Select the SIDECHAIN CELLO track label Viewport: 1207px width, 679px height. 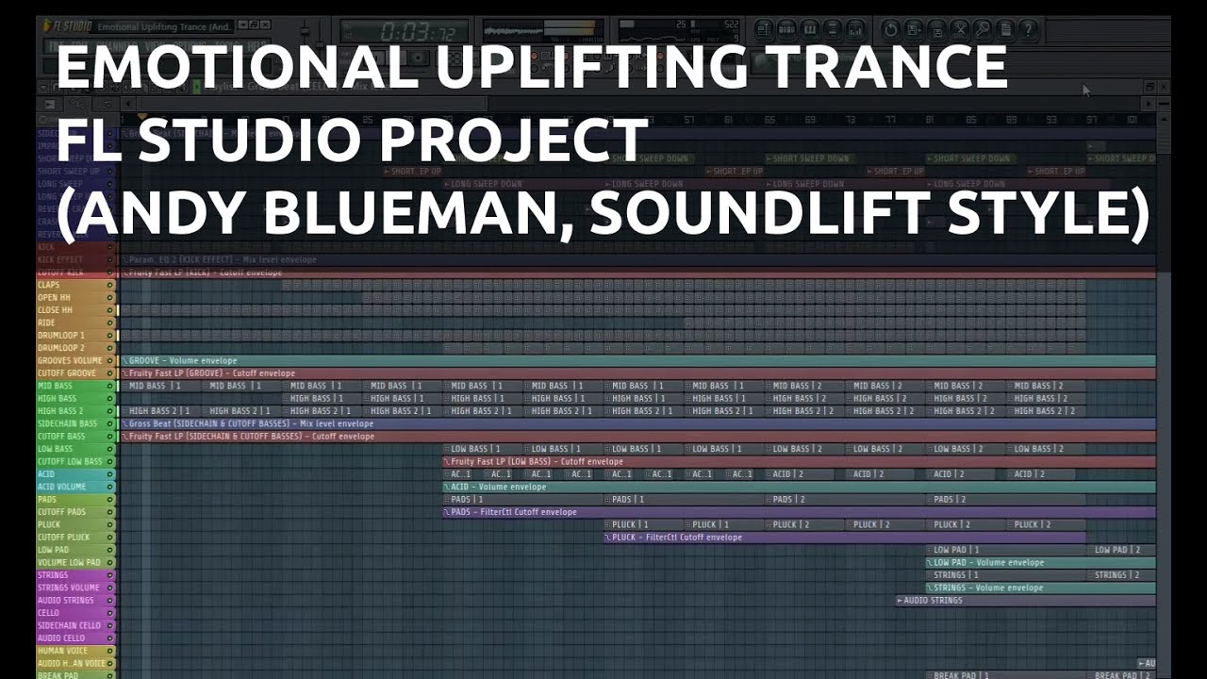point(70,625)
